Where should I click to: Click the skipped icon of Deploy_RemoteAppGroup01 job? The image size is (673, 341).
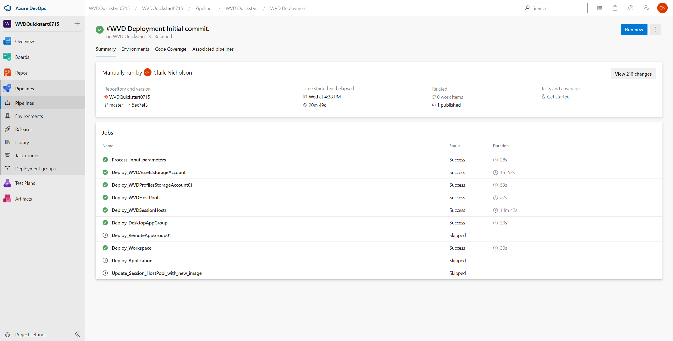(105, 235)
